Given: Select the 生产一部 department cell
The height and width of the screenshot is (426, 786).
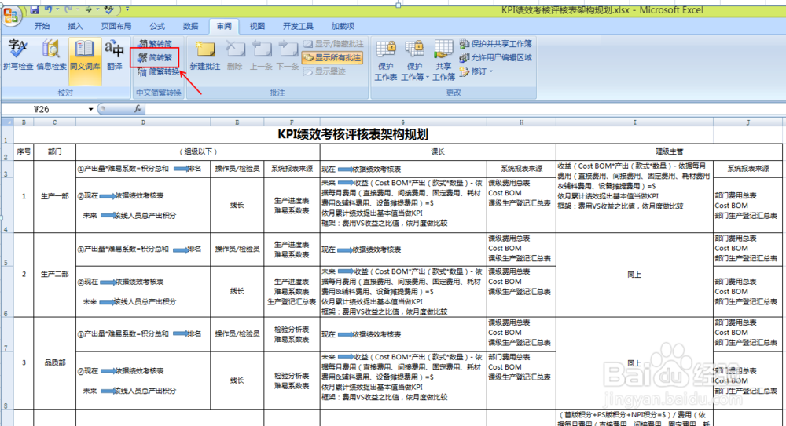Looking at the screenshot, I should (55, 196).
